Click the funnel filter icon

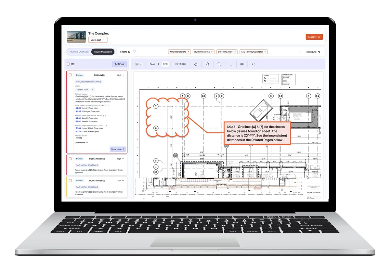[x=135, y=52]
